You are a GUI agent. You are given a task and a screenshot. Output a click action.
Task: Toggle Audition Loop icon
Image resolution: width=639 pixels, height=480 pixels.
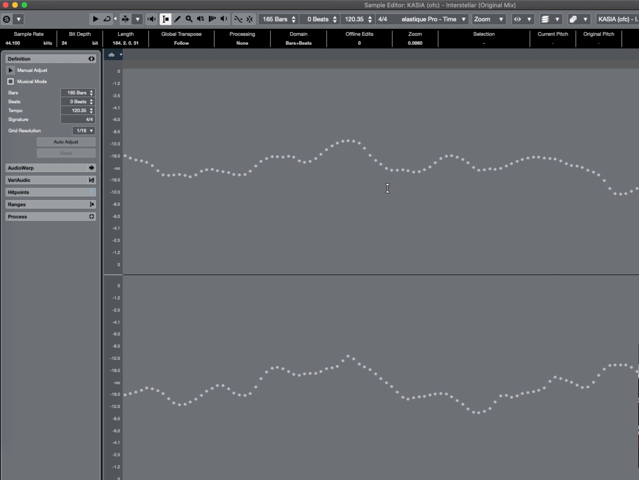(x=107, y=19)
